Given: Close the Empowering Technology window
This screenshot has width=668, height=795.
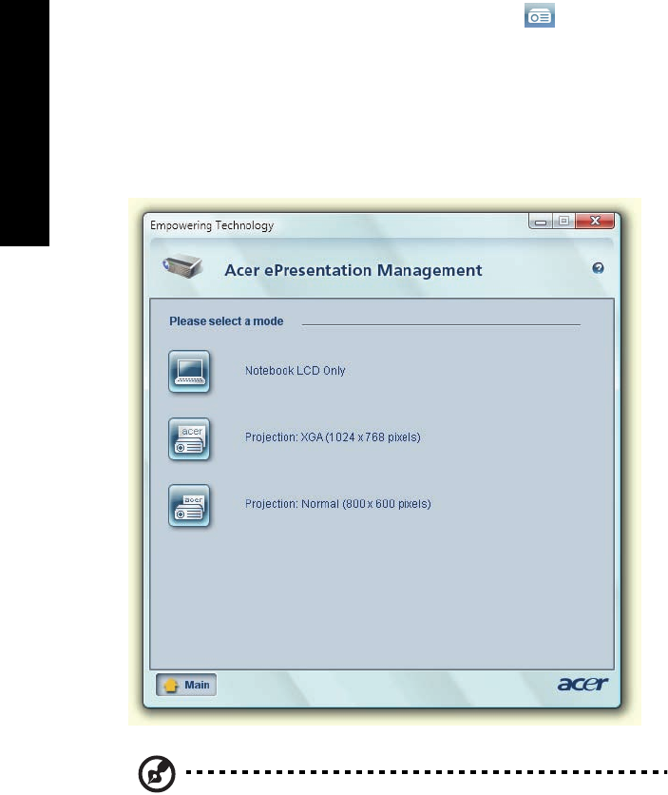Looking at the screenshot, I should point(595,221).
